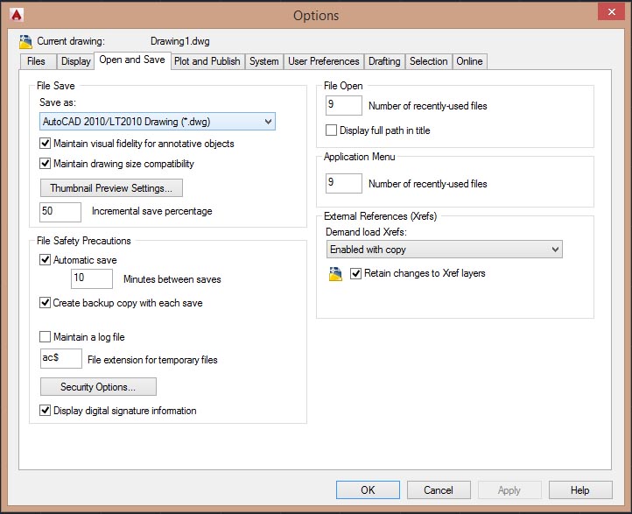Switch to the Drafting tab

point(384,61)
